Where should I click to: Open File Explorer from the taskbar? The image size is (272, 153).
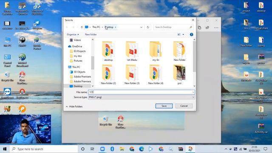122,149
